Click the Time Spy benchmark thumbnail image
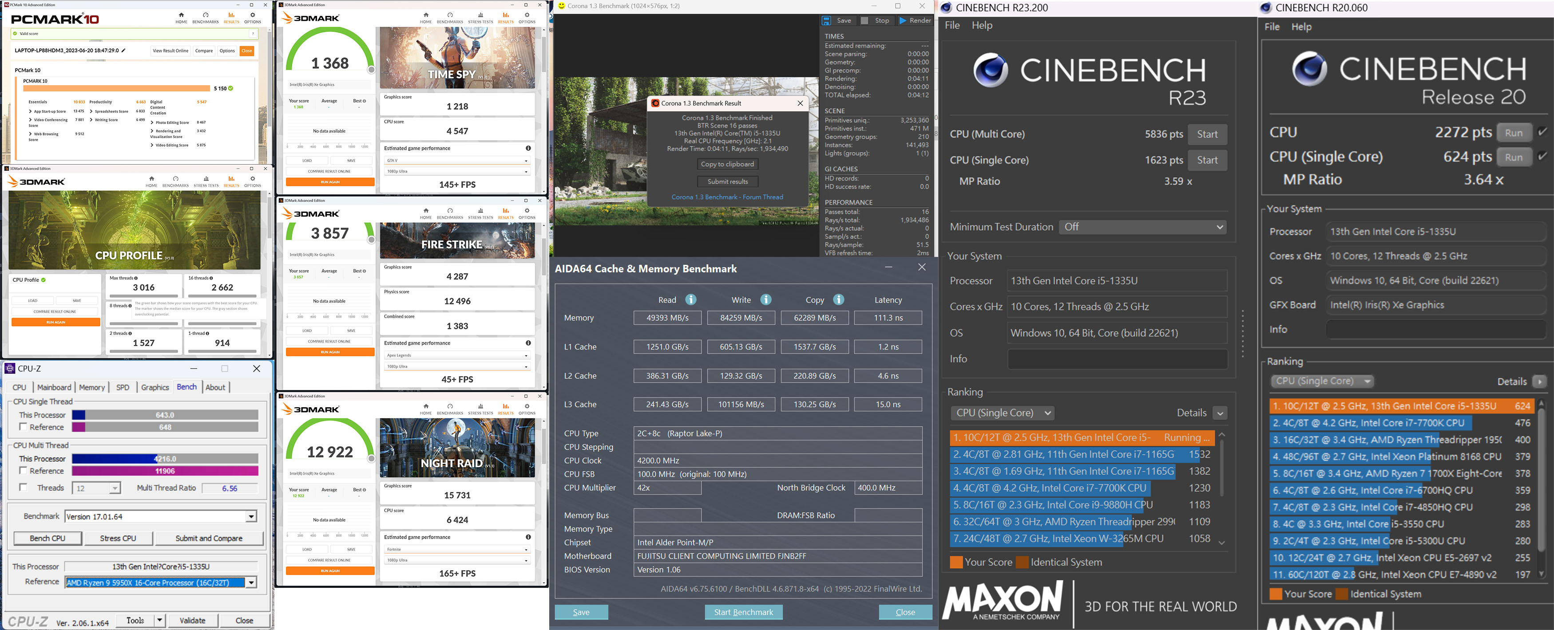The width and height of the screenshot is (1554, 630). tap(457, 59)
